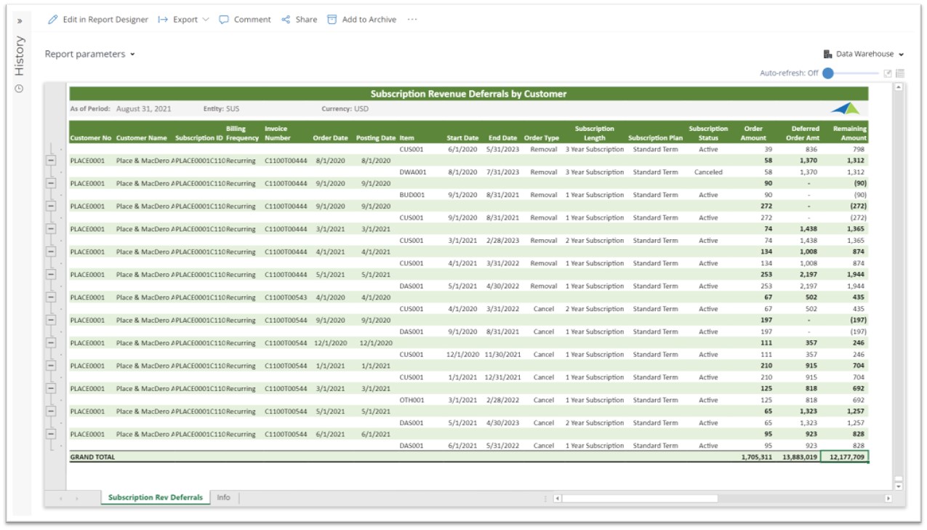Click the grid view icon beside auto-refresh

click(899, 73)
